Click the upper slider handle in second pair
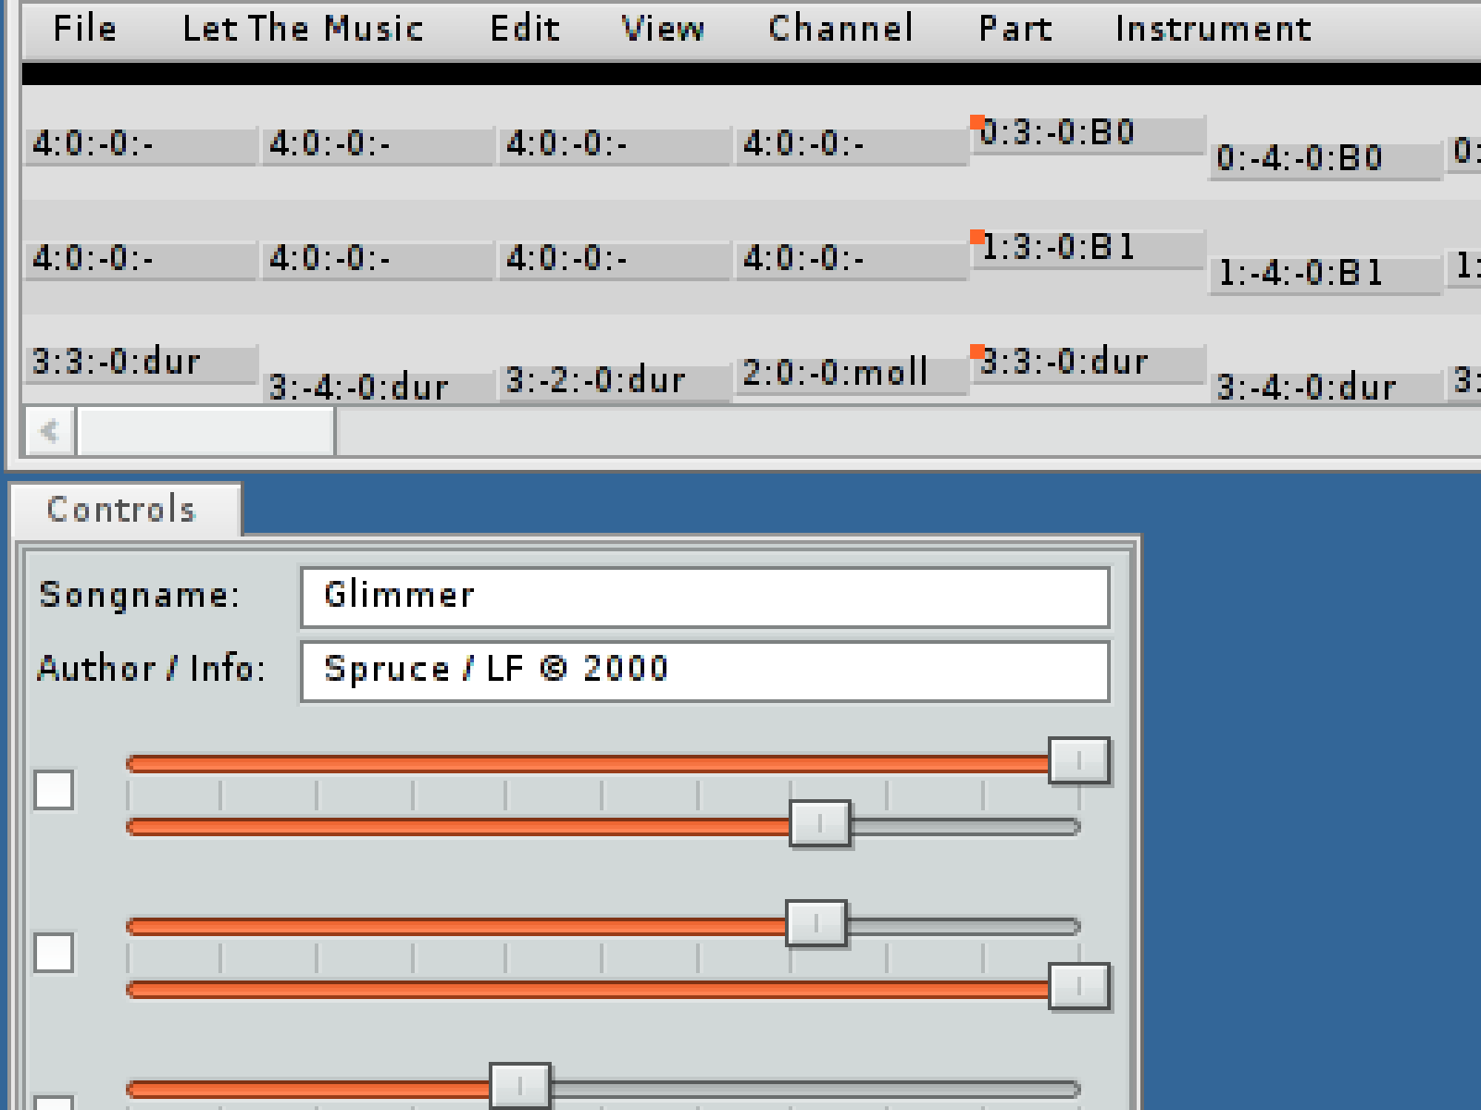Screen dimensions: 1481x1110 (x=816, y=924)
